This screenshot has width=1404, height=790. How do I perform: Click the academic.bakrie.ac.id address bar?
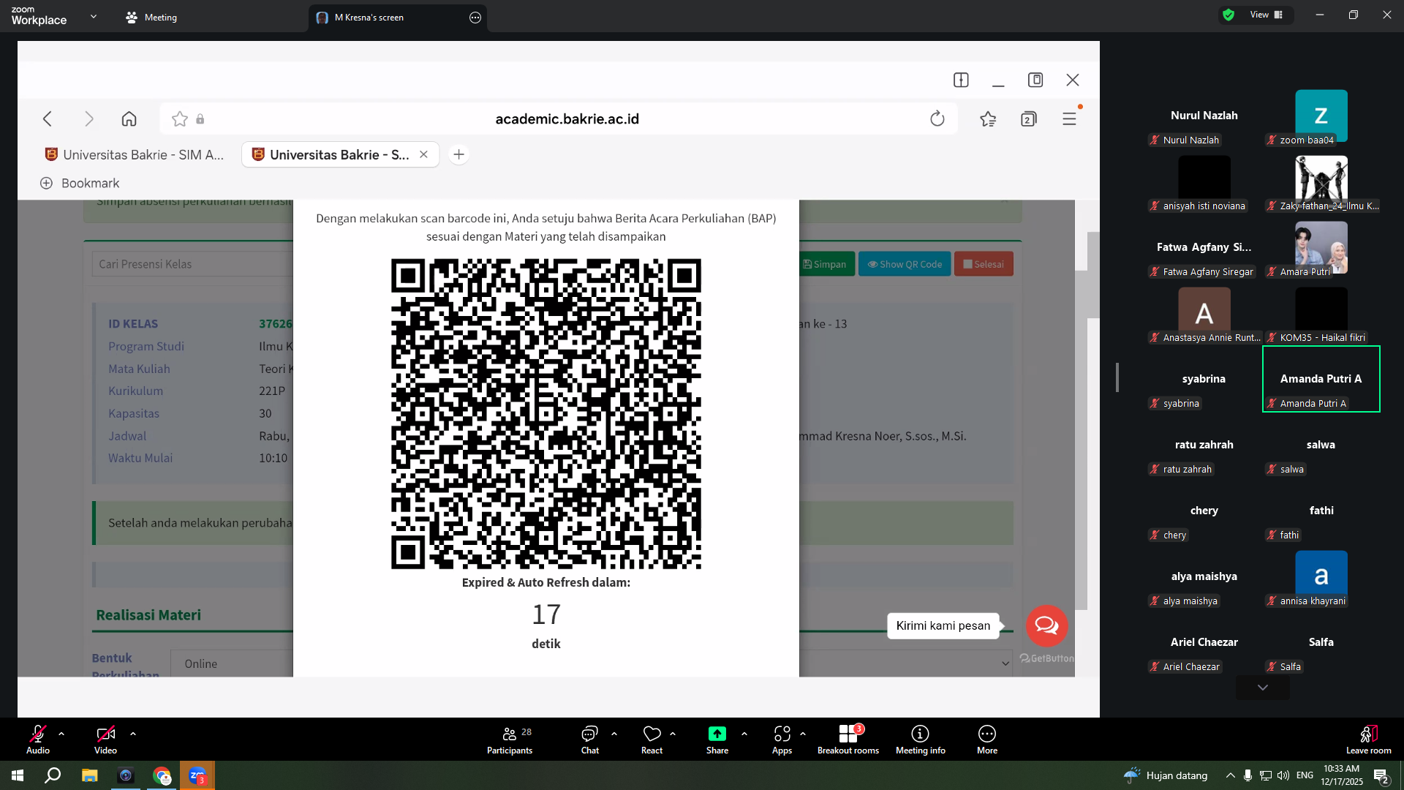click(567, 118)
